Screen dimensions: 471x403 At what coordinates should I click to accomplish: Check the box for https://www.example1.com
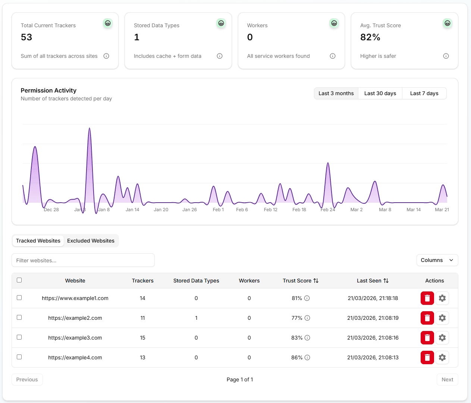19,298
